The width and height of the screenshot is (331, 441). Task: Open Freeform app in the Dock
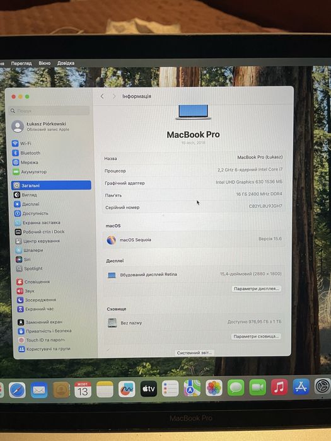pos(127,389)
